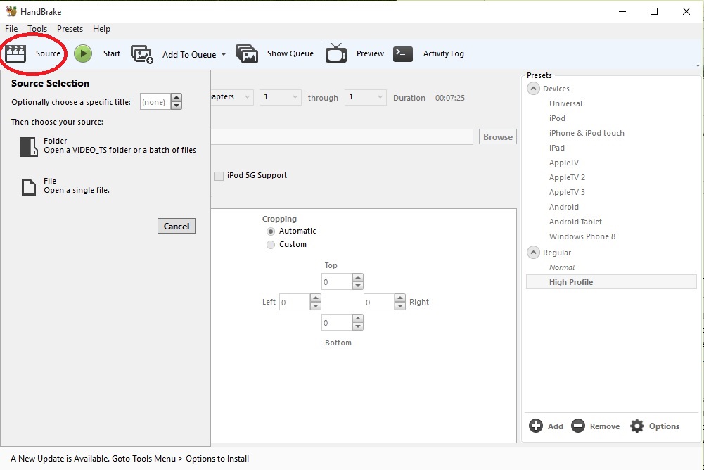Click the specific title number field
This screenshot has width=704, height=470.
coord(155,102)
